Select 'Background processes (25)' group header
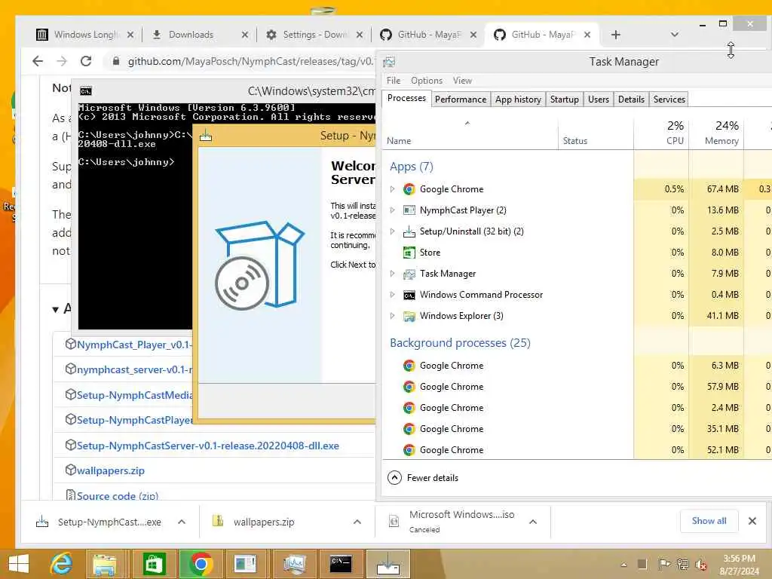Screen dimensions: 772x579 [x=460, y=343]
